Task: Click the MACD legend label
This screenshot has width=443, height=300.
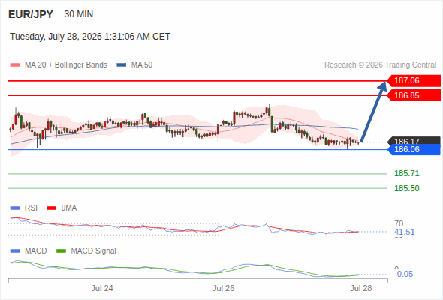Action: pyautogui.click(x=35, y=251)
